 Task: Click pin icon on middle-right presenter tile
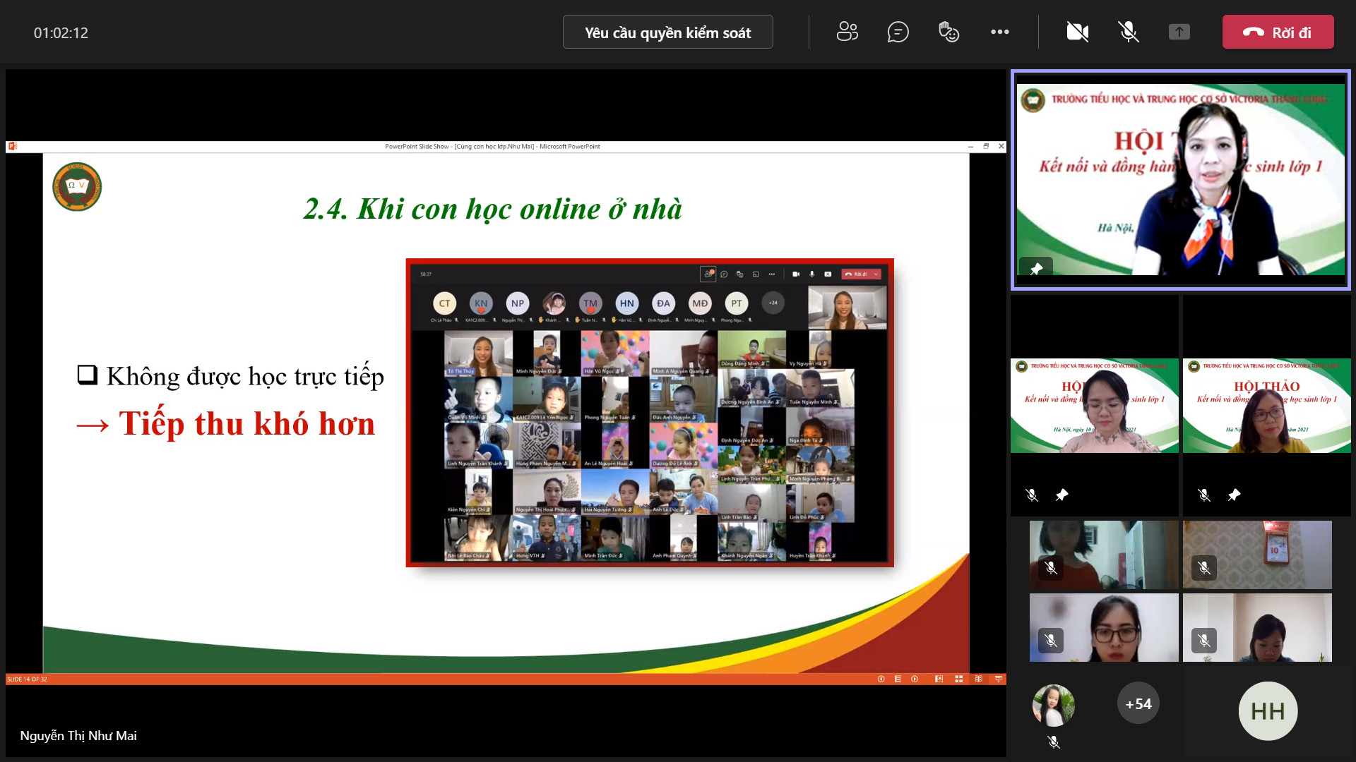coord(1234,495)
